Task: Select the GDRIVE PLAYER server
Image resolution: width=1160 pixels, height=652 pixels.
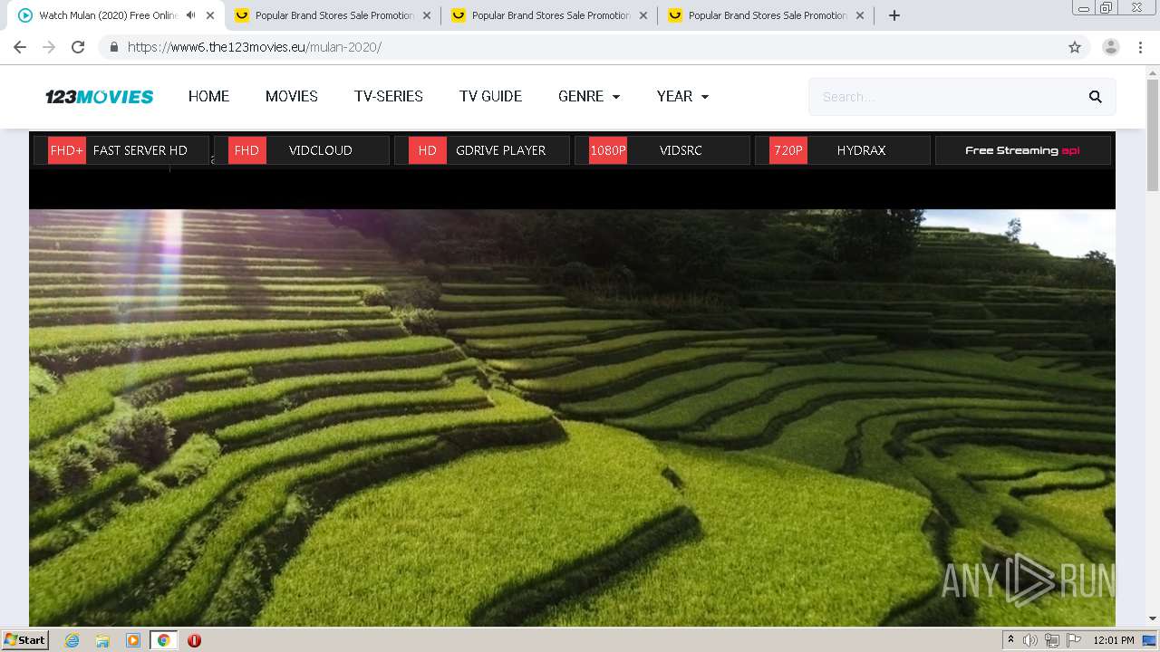Action: (482, 150)
